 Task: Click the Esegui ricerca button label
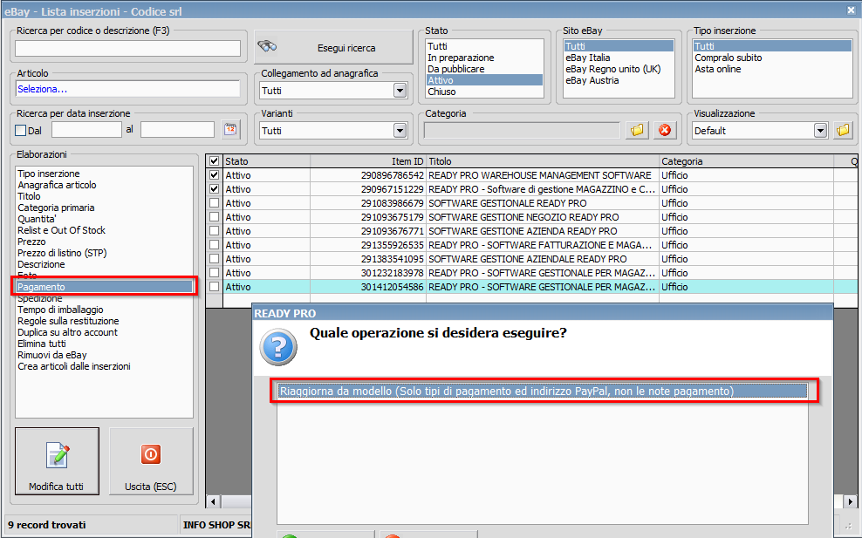pyautogui.click(x=346, y=48)
